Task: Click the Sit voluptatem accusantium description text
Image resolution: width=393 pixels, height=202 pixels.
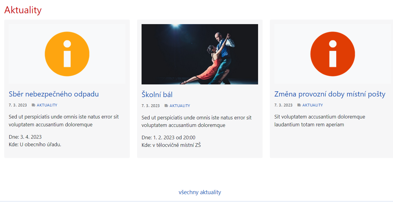Action: pyautogui.click(x=320, y=121)
